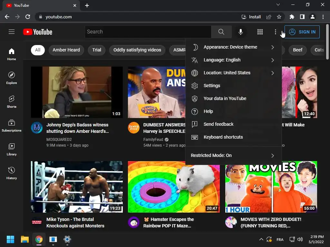330x247 pixels.
Task: Select Oddly satisfying videos chip
Action: coord(137,50)
